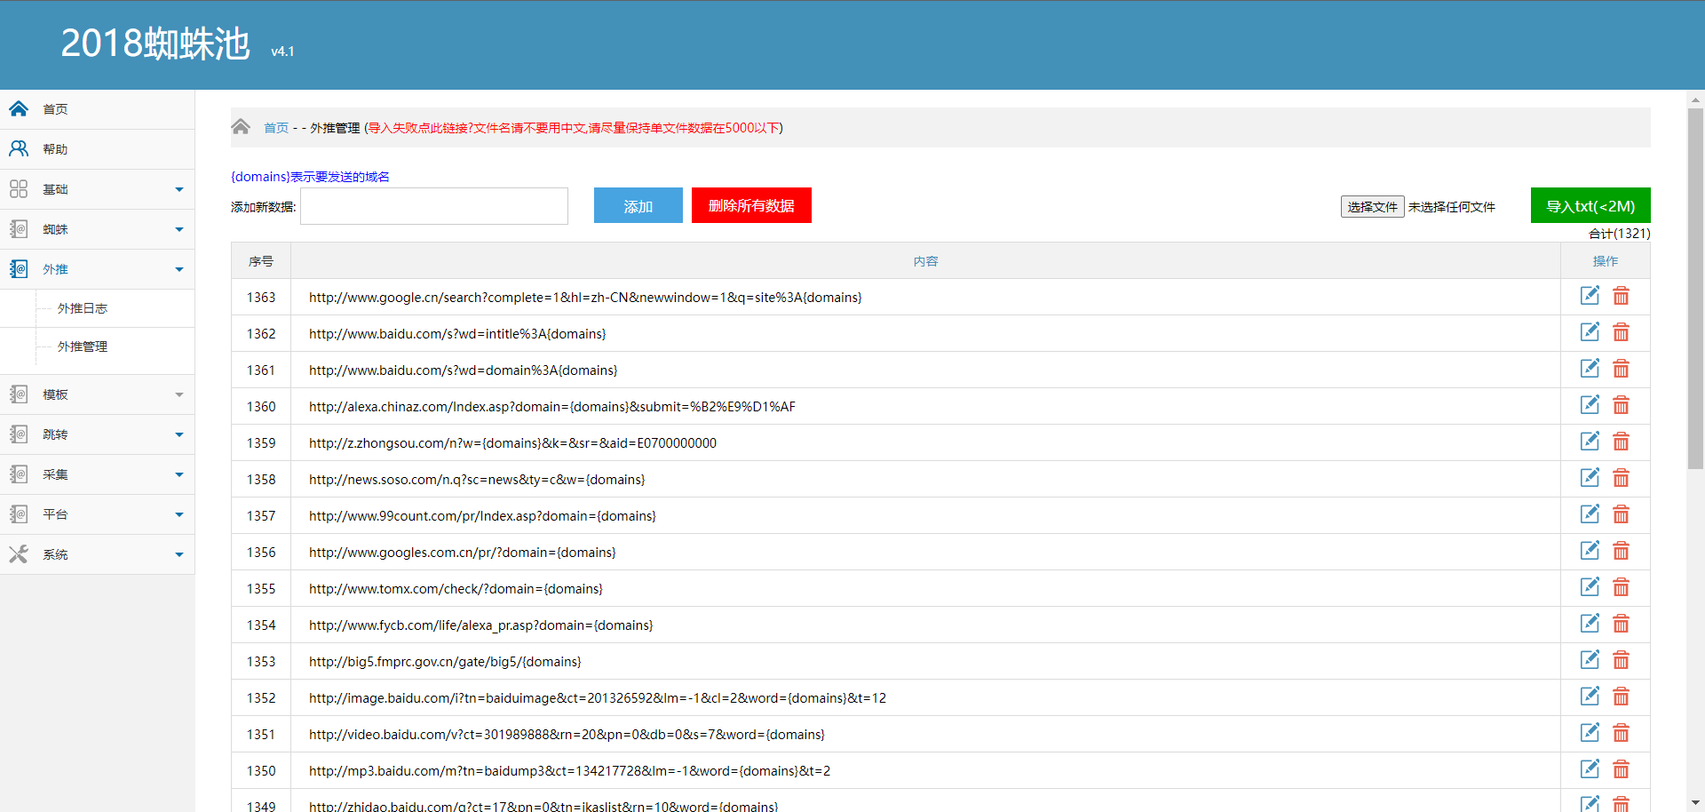Screen dimensions: 1705x812
Task: Open the editor for row 1361
Action: click(1590, 369)
